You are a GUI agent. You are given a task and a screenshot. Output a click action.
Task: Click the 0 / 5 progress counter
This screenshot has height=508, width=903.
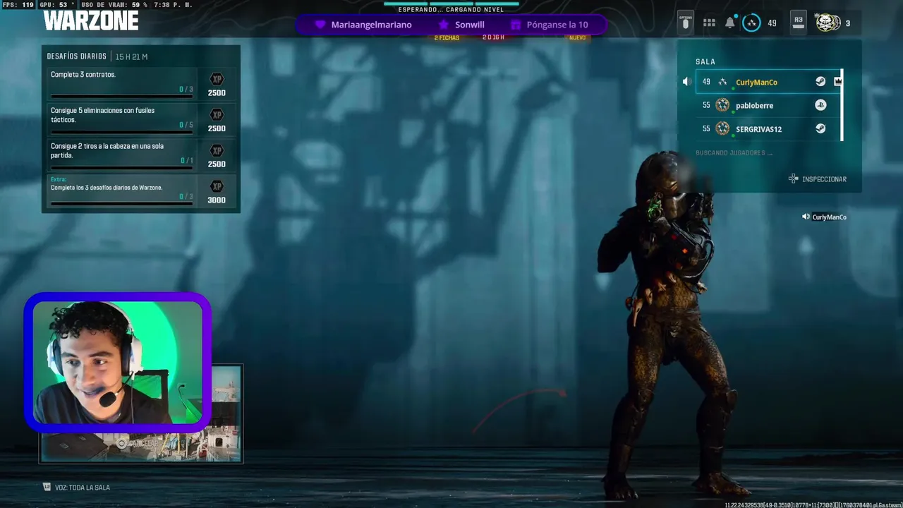pos(186,125)
